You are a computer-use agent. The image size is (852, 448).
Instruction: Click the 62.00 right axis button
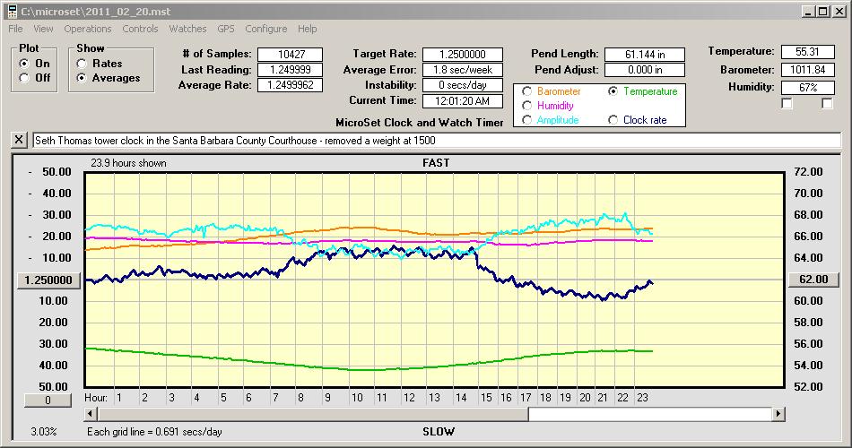[x=813, y=280]
